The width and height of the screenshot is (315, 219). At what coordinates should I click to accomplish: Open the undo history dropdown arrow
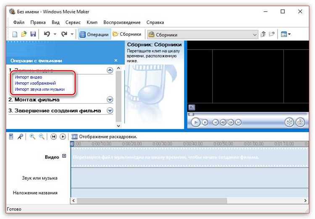(55, 34)
